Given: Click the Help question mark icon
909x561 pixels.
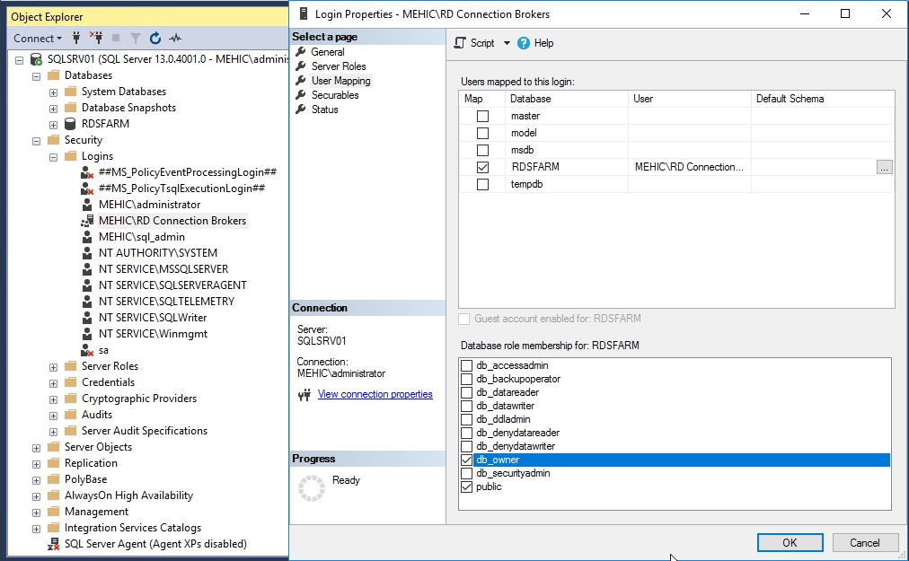Looking at the screenshot, I should 524,43.
